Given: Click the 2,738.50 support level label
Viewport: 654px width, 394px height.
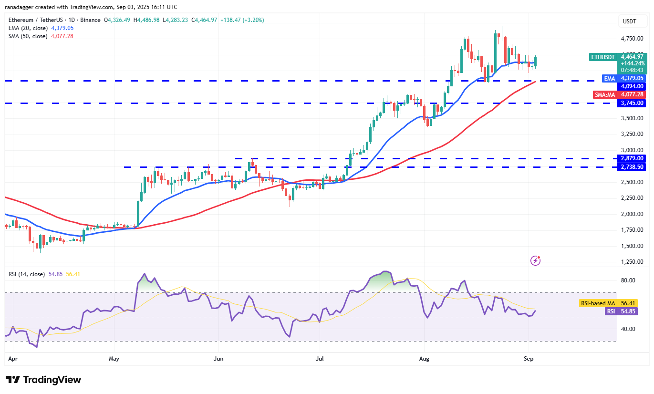Looking at the screenshot, I should (631, 167).
